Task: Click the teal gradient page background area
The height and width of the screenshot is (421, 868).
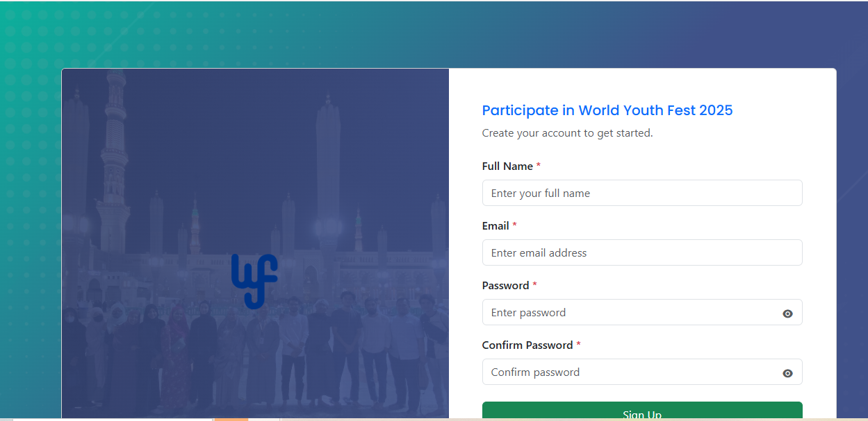Action: 31,208
